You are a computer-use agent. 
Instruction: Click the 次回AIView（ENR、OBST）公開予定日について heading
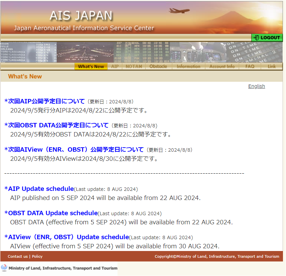pyautogui.click(x=74, y=150)
